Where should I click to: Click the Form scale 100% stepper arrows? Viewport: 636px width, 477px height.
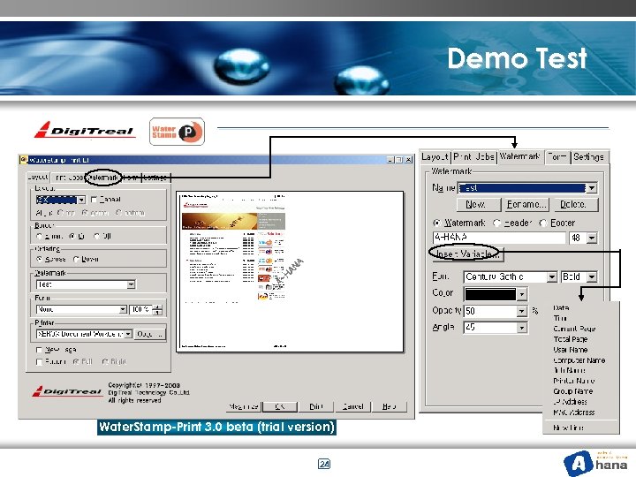(158, 309)
